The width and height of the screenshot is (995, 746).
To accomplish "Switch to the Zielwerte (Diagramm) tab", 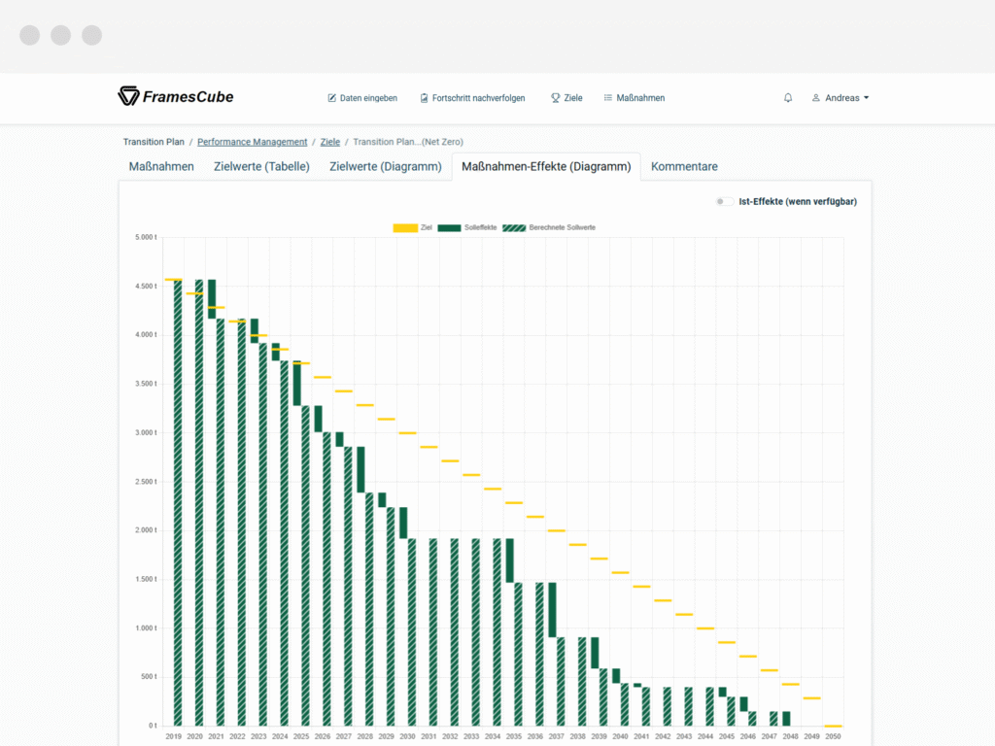I will (385, 166).
